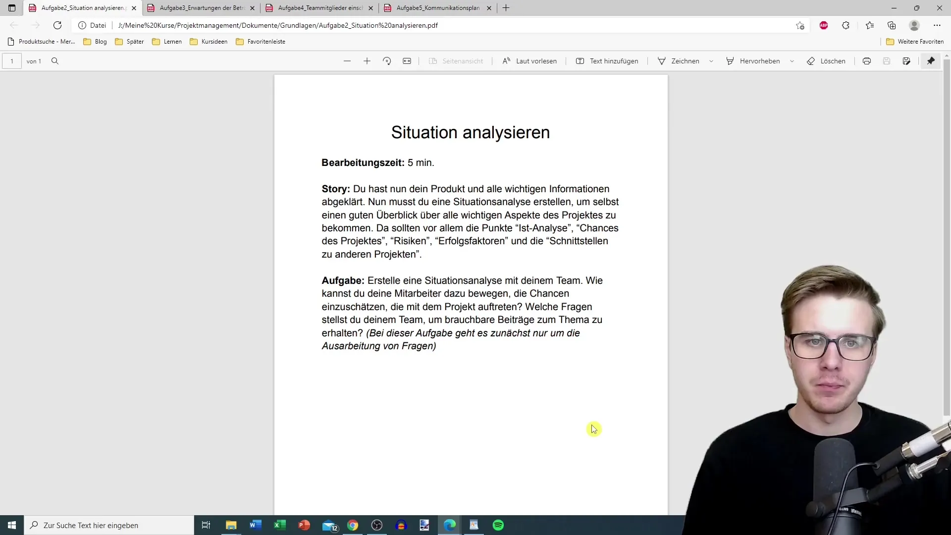
Task: Open the tab actions menu icon
Action: point(12,8)
